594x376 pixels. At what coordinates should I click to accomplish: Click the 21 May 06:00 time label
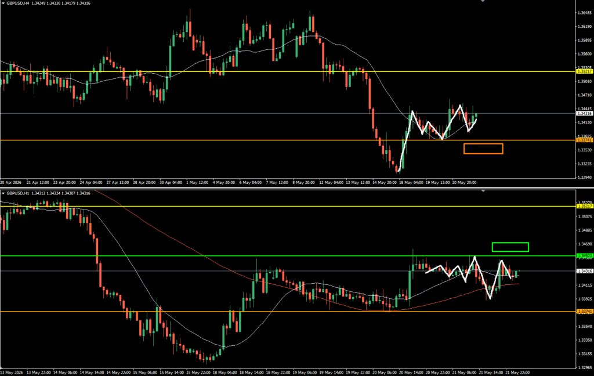click(x=464, y=373)
